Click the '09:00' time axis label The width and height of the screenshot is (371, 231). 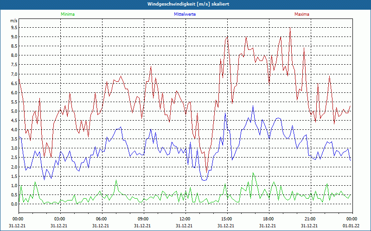tap(144, 219)
